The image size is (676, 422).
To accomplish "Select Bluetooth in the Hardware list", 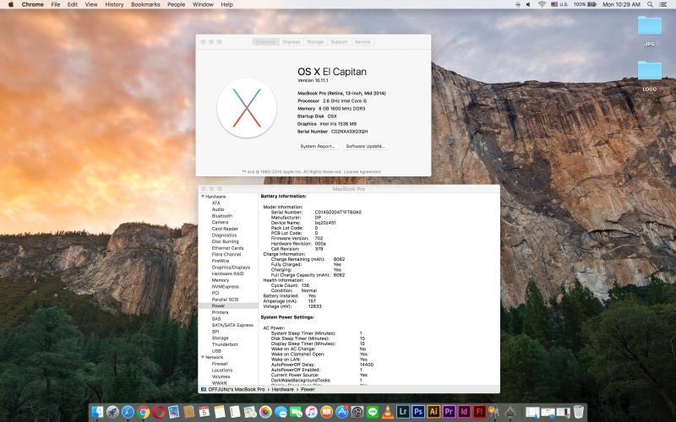I will pos(222,216).
